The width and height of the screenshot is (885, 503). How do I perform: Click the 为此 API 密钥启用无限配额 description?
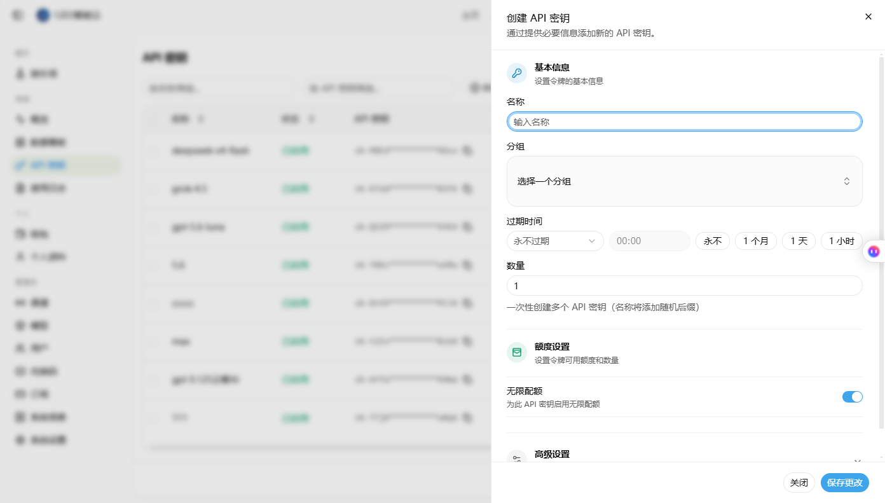click(553, 404)
